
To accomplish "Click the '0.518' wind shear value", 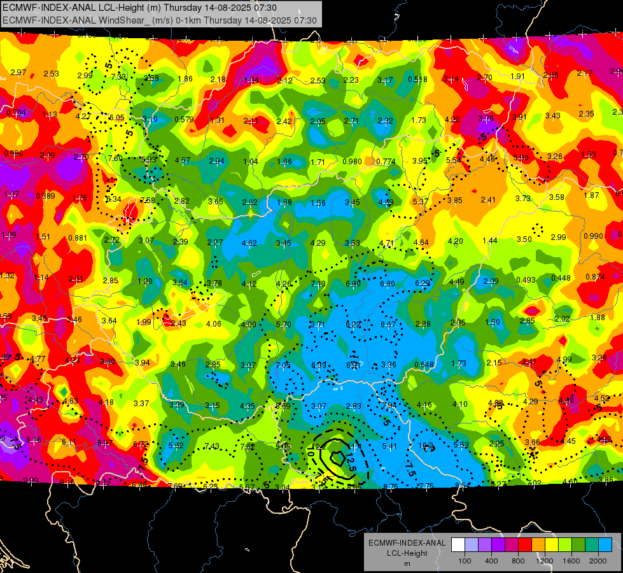I will (417, 80).
